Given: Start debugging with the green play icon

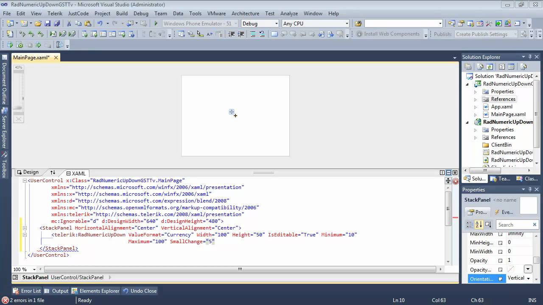Looking at the screenshot, I should point(156,24).
